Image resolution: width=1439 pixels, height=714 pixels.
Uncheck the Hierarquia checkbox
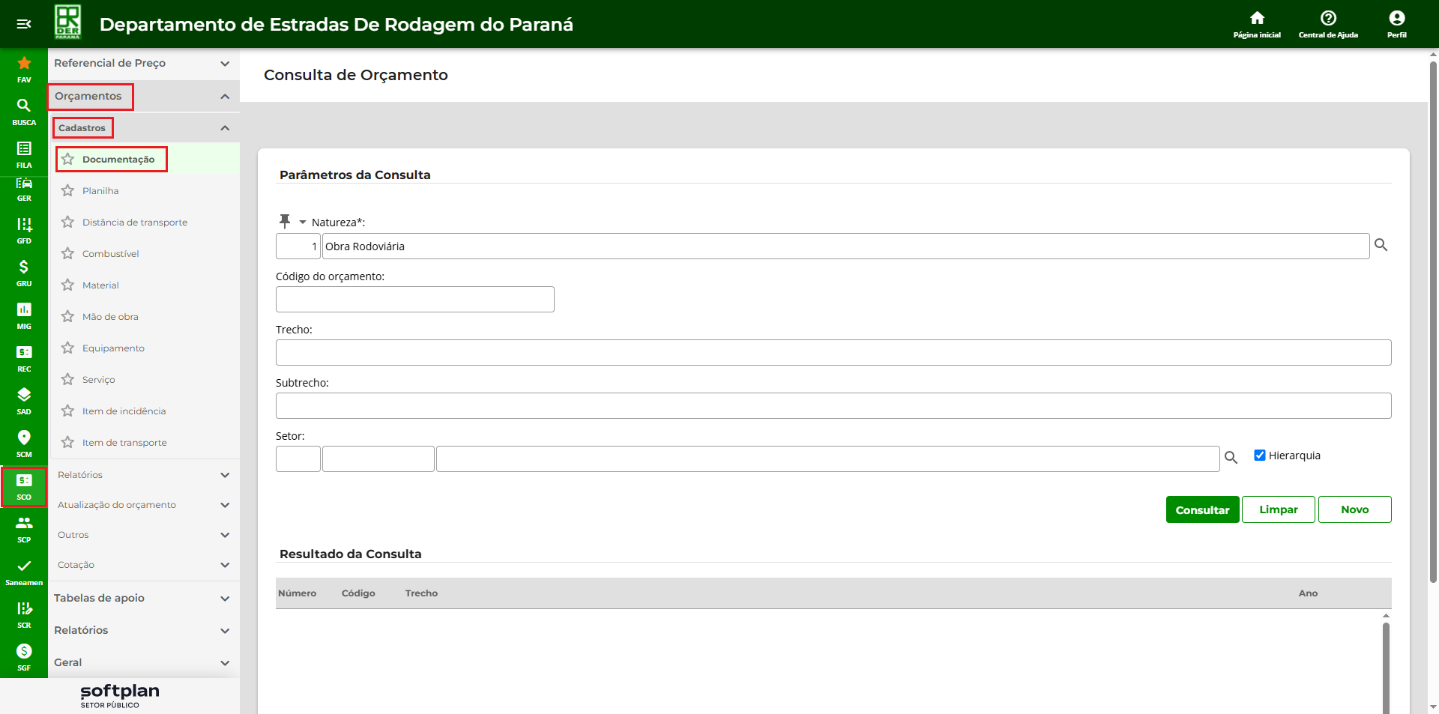click(1260, 455)
